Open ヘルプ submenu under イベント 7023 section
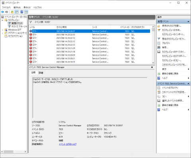Screen dimensions: 191x158 pyautogui.click(x=173, y=110)
